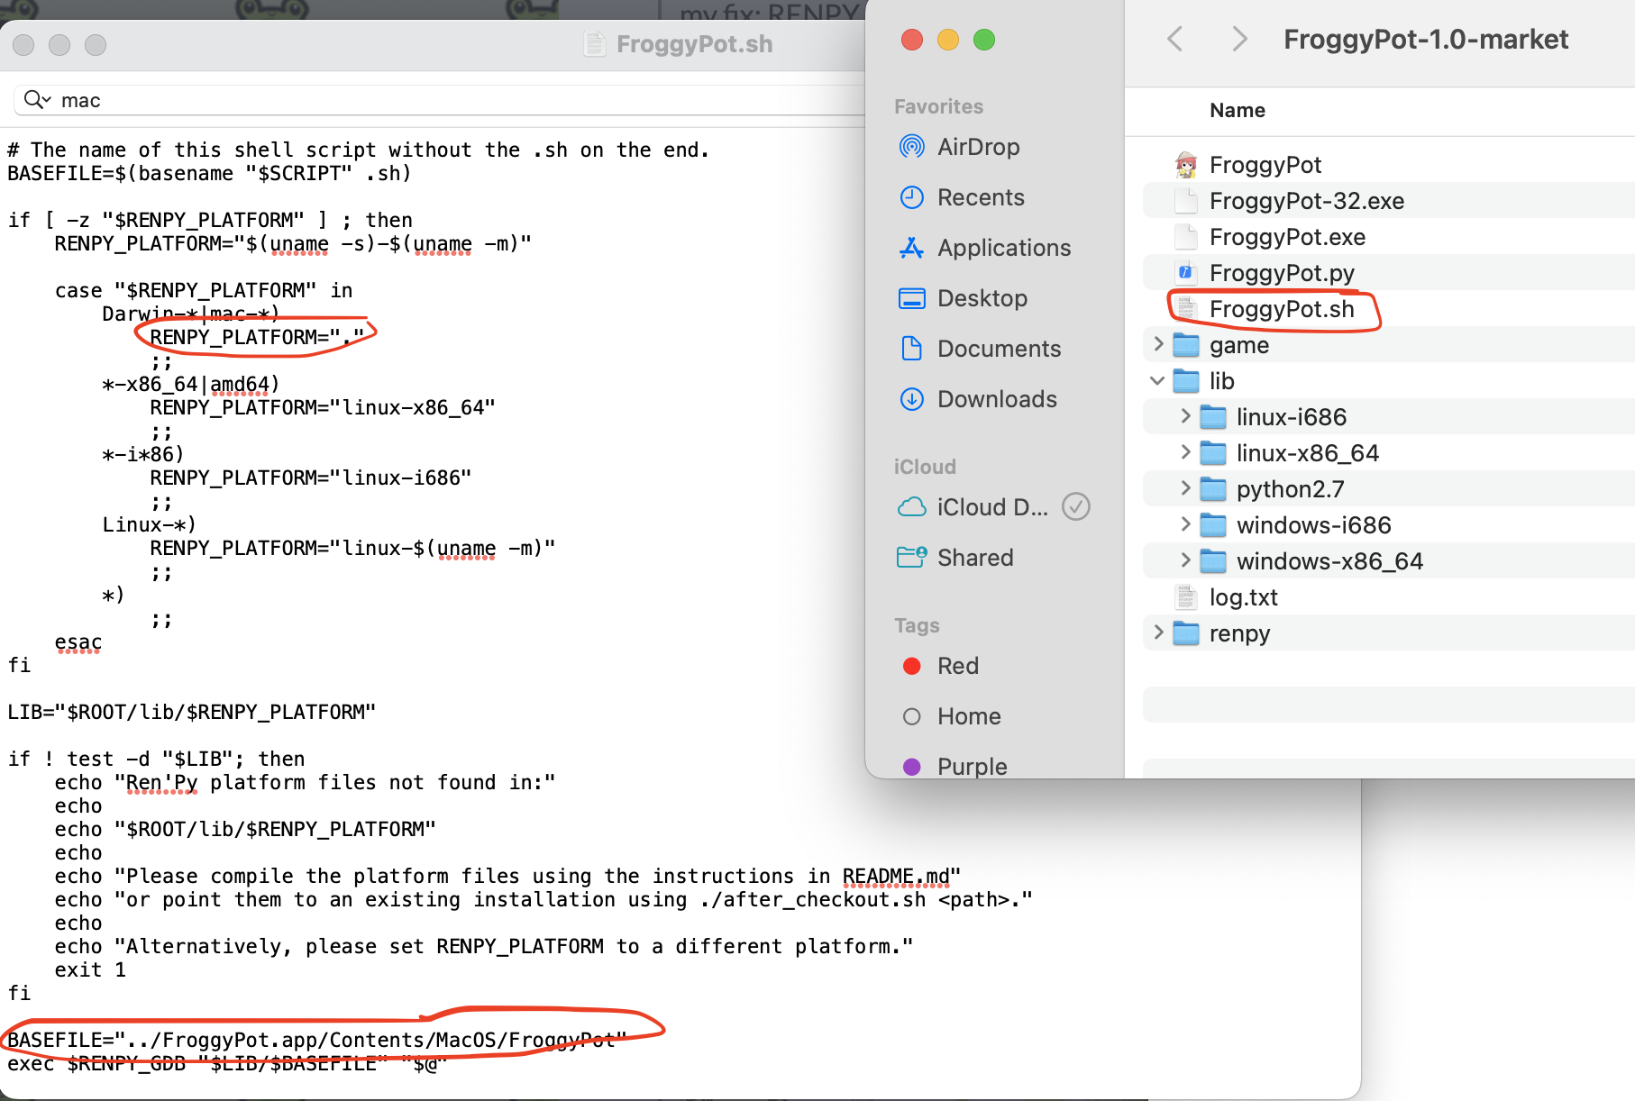
Task: Click Finder forward navigation arrow
Action: click(1239, 39)
